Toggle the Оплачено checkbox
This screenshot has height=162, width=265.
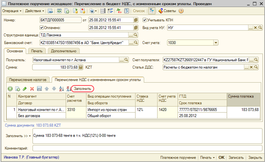(x=42, y=28)
